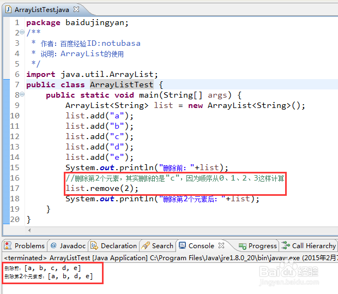Click the comment on line 16

175,178
